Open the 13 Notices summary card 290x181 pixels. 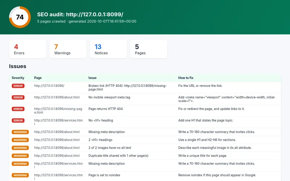[x=108, y=49]
